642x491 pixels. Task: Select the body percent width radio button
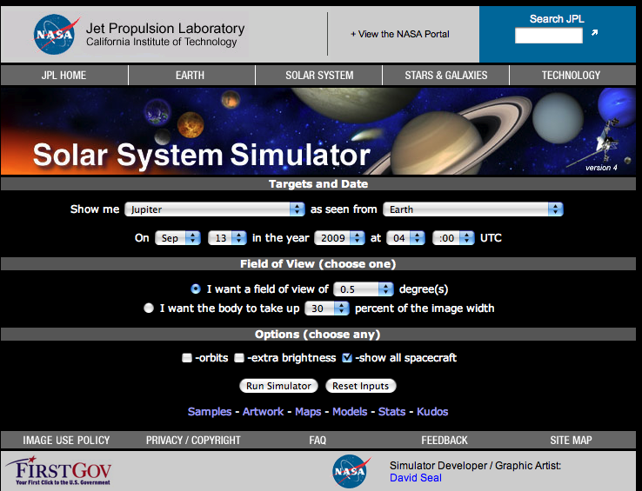[149, 308]
